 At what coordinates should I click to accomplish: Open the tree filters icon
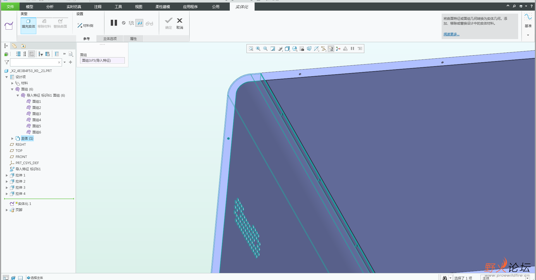click(41, 54)
